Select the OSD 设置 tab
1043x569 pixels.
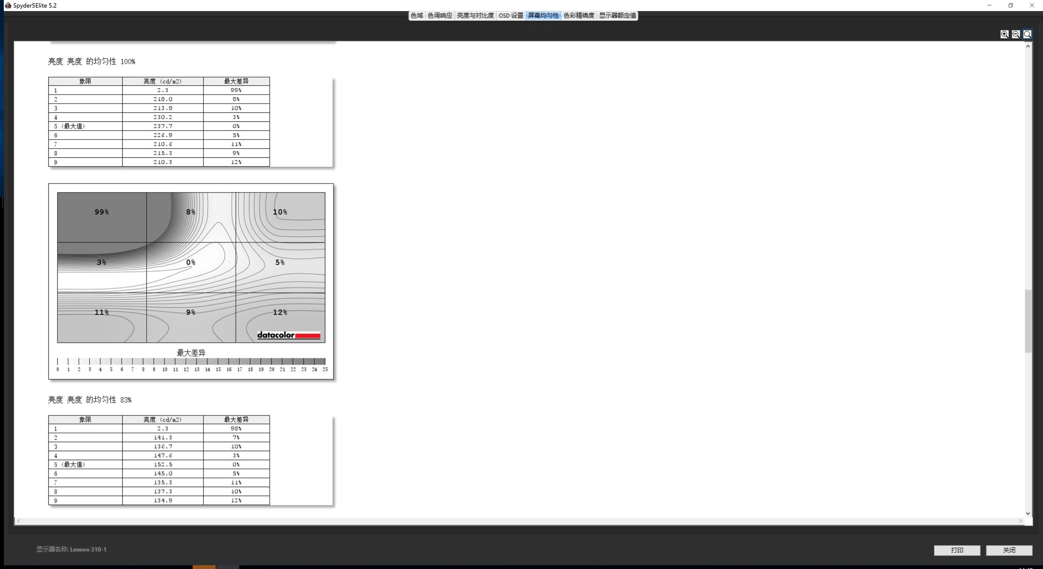(511, 15)
